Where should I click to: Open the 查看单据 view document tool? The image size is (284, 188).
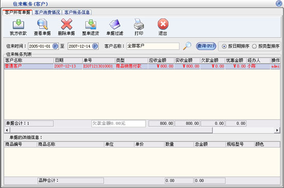42,24
